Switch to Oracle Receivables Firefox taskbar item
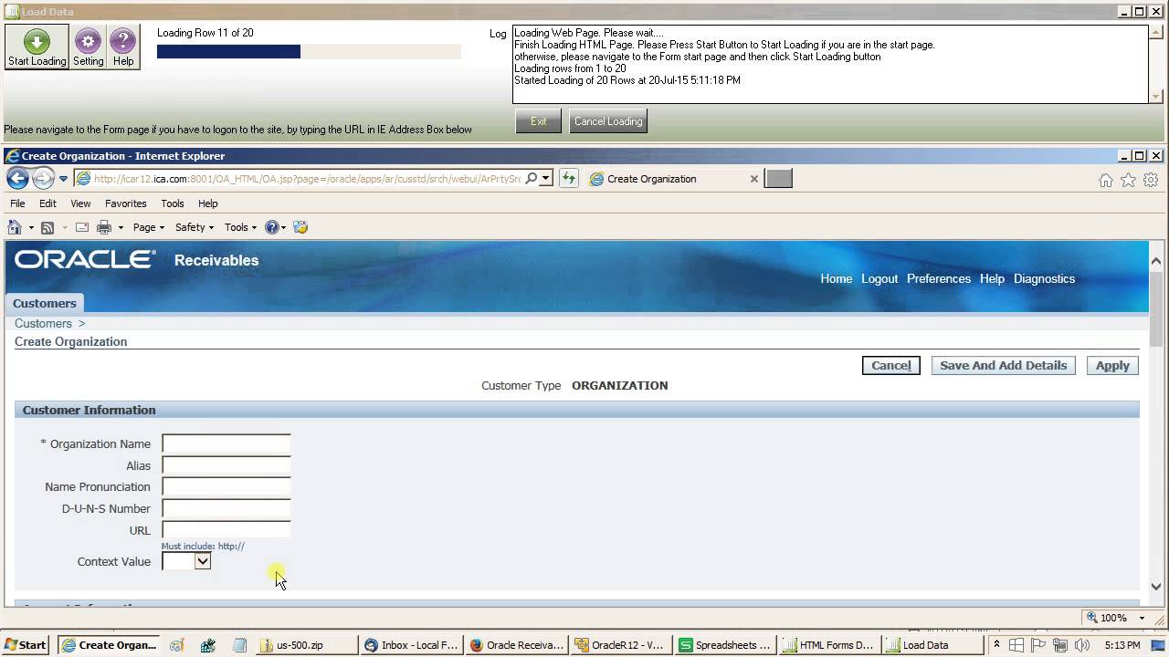Image resolution: width=1169 pixels, height=657 pixels. (516, 645)
